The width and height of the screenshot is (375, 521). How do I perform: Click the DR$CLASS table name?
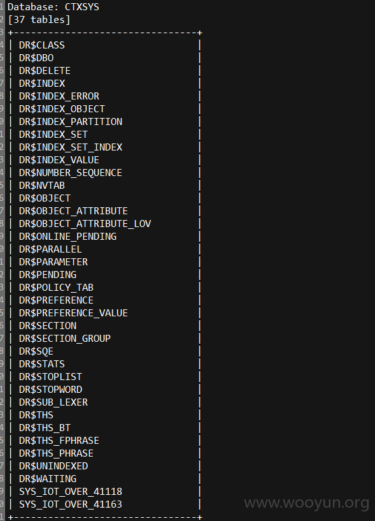click(x=42, y=45)
